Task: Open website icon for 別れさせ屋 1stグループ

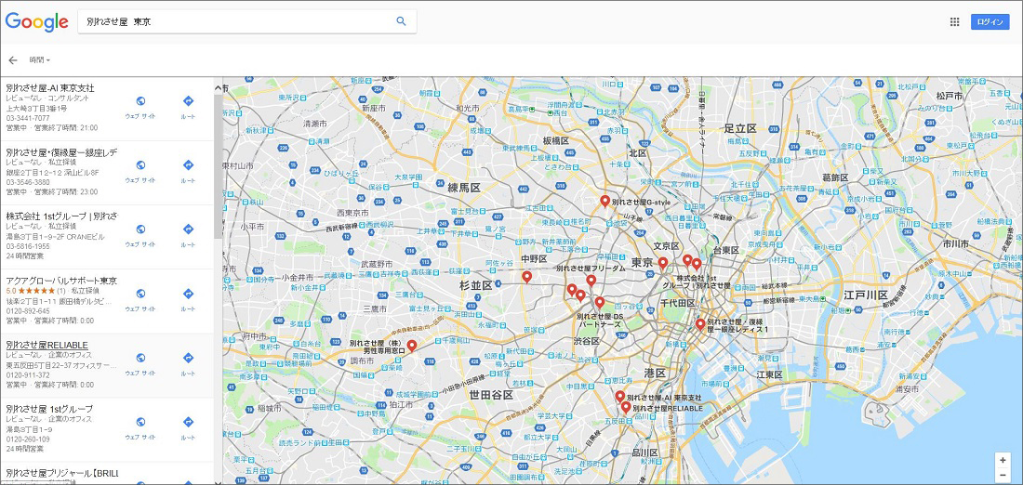Action: 140,422
